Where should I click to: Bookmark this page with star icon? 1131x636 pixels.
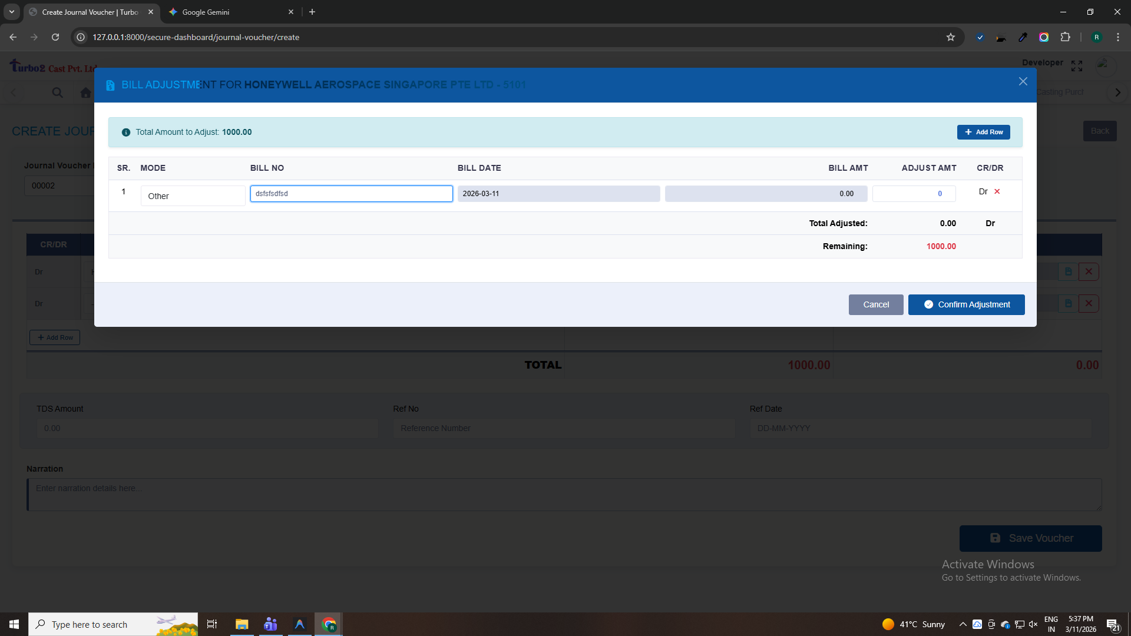click(950, 37)
